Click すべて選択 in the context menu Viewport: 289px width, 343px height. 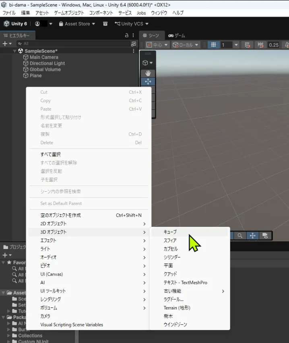pyautogui.click(x=89, y=154)
